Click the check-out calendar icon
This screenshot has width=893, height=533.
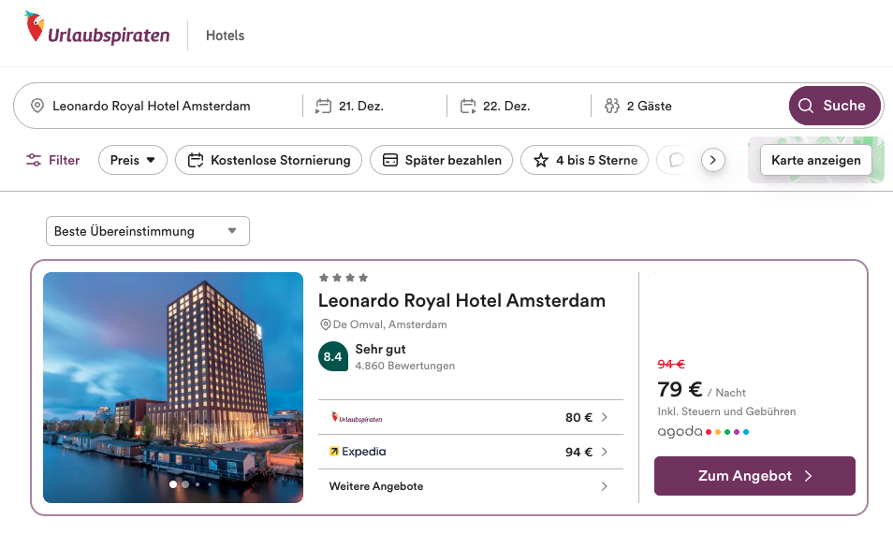468,106
